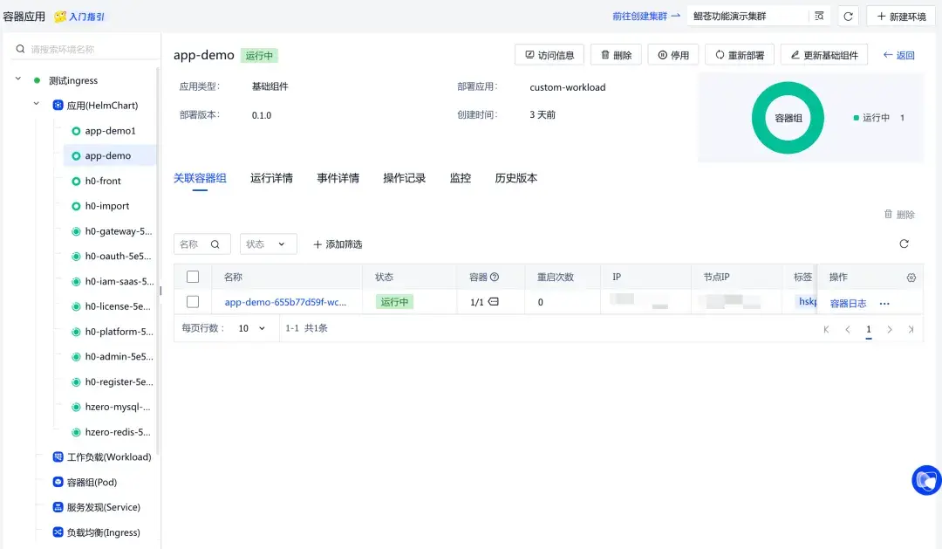
Task: Click the 更新基础组件 button
Action: pyautogui.click(x=823, y=55)
